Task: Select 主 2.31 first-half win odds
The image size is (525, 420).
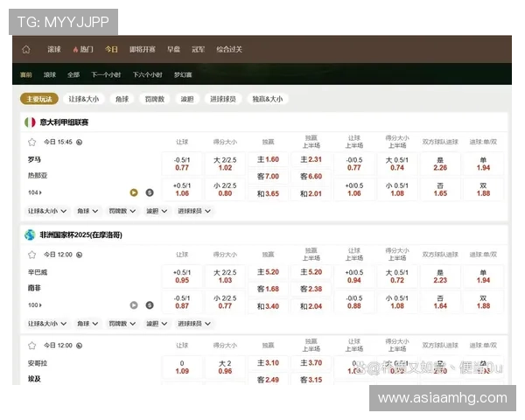Action: point(311,159)
